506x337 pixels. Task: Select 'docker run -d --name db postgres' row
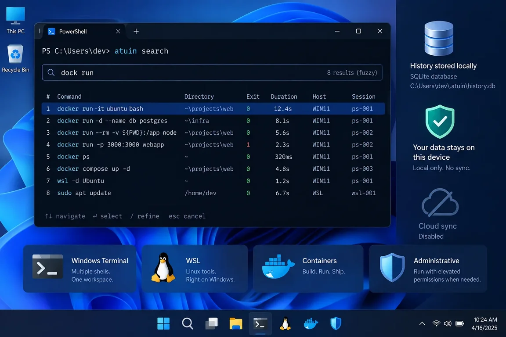213,121
